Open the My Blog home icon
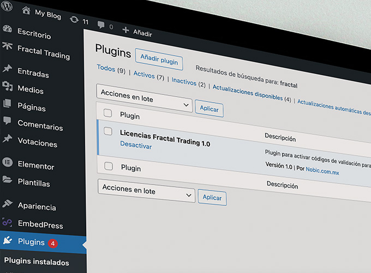 pos(26,10)
